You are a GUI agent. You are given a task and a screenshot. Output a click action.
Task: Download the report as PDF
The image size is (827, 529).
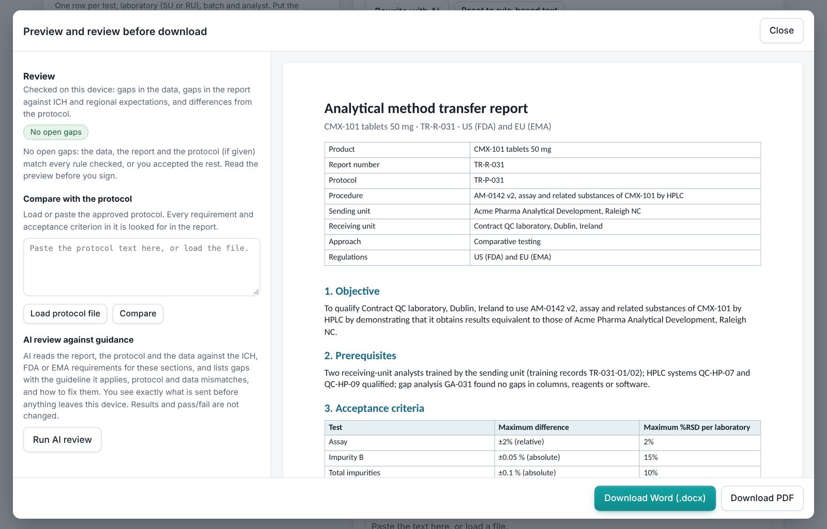click(762, 498)
